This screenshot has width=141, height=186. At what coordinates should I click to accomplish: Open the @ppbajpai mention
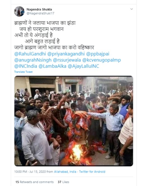98,54
